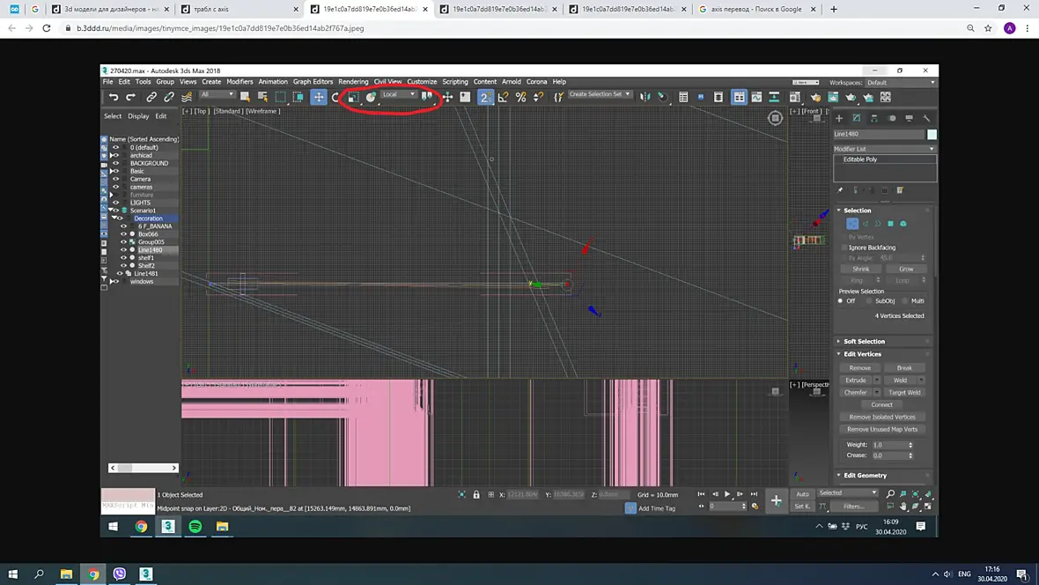
Task: Open the Selected key filter dropdown
Action: point(848,492)
